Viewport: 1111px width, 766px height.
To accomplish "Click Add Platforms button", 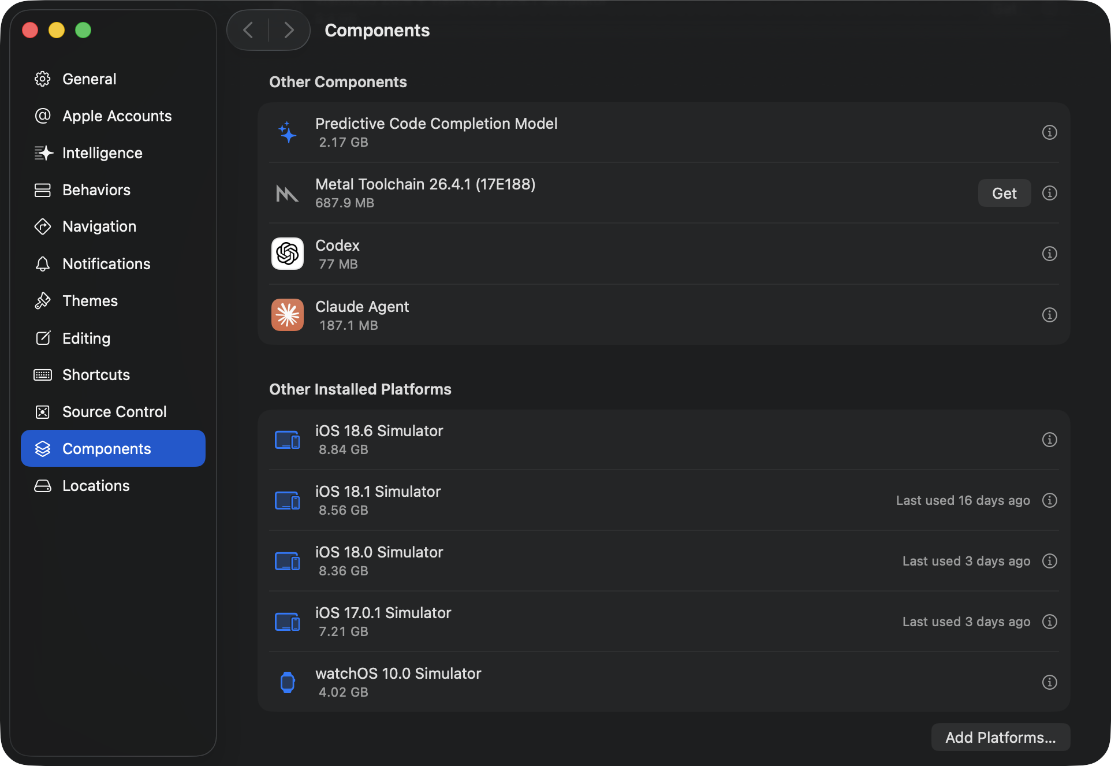I will pyautogui.click(x=1000, y=737).
